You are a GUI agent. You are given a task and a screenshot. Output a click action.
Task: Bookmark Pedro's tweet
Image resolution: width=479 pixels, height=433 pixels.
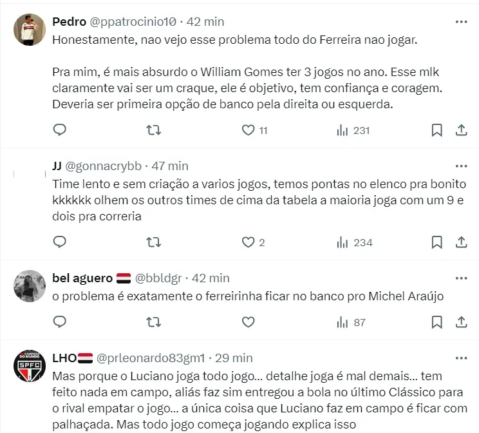pos(437,130)
